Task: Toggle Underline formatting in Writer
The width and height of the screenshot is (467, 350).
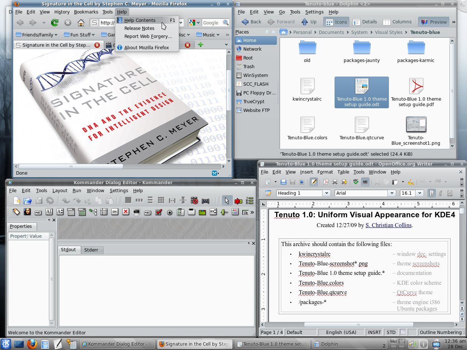Action: (450, 193)
